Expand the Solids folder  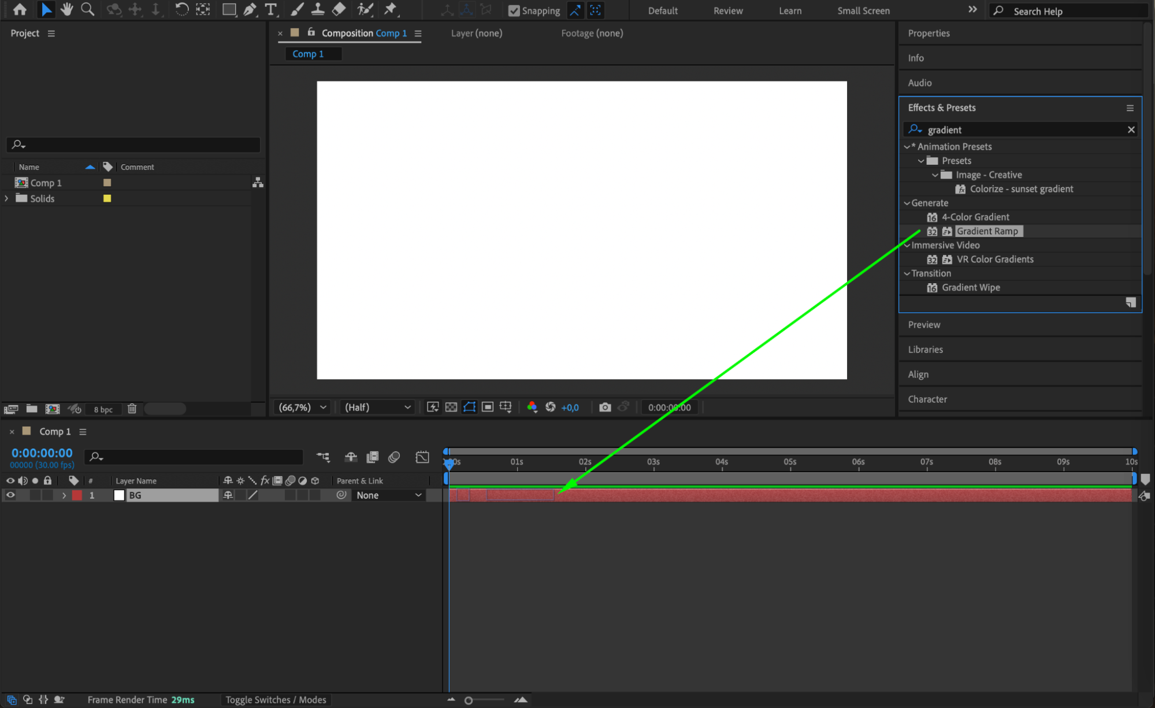tap(6, 198)
